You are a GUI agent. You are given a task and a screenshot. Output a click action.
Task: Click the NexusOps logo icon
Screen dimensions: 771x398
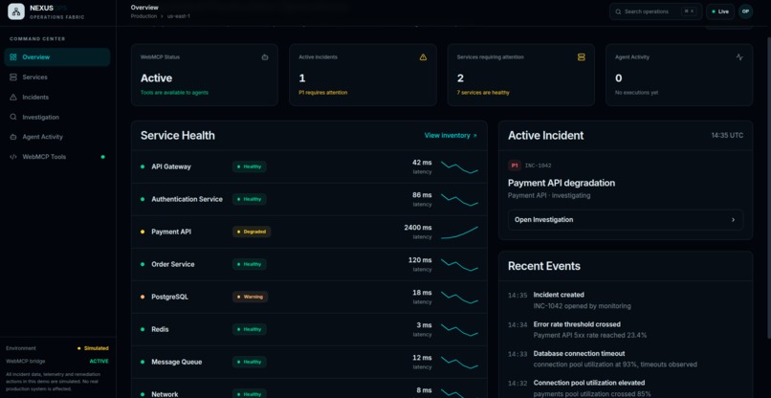(16, 11)
